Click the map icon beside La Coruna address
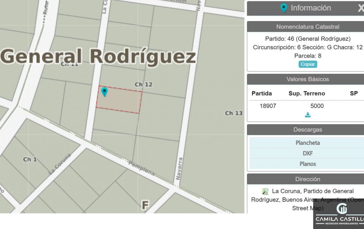This screenshot has height=229, width=364. pyautogui.click(x=265, y=191)
